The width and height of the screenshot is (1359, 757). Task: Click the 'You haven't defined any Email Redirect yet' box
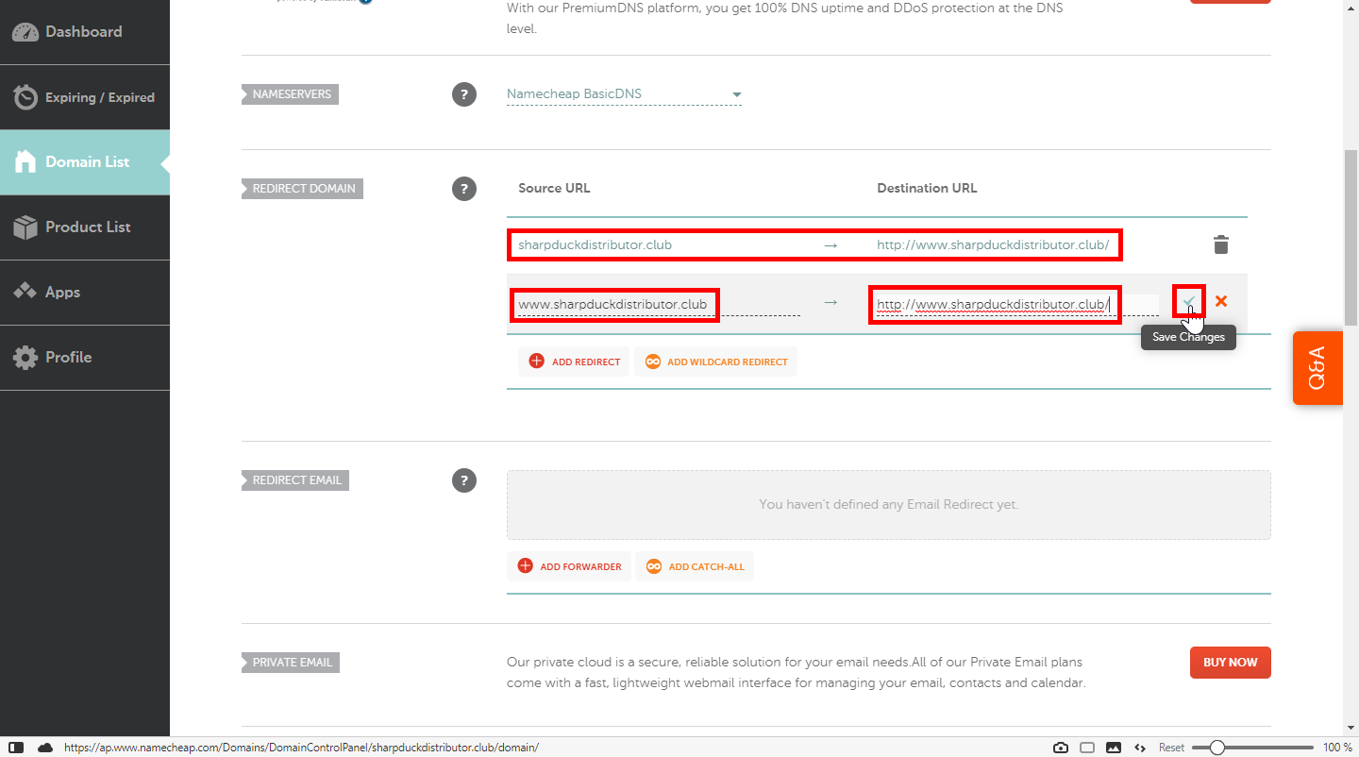(x=889, y=505)
